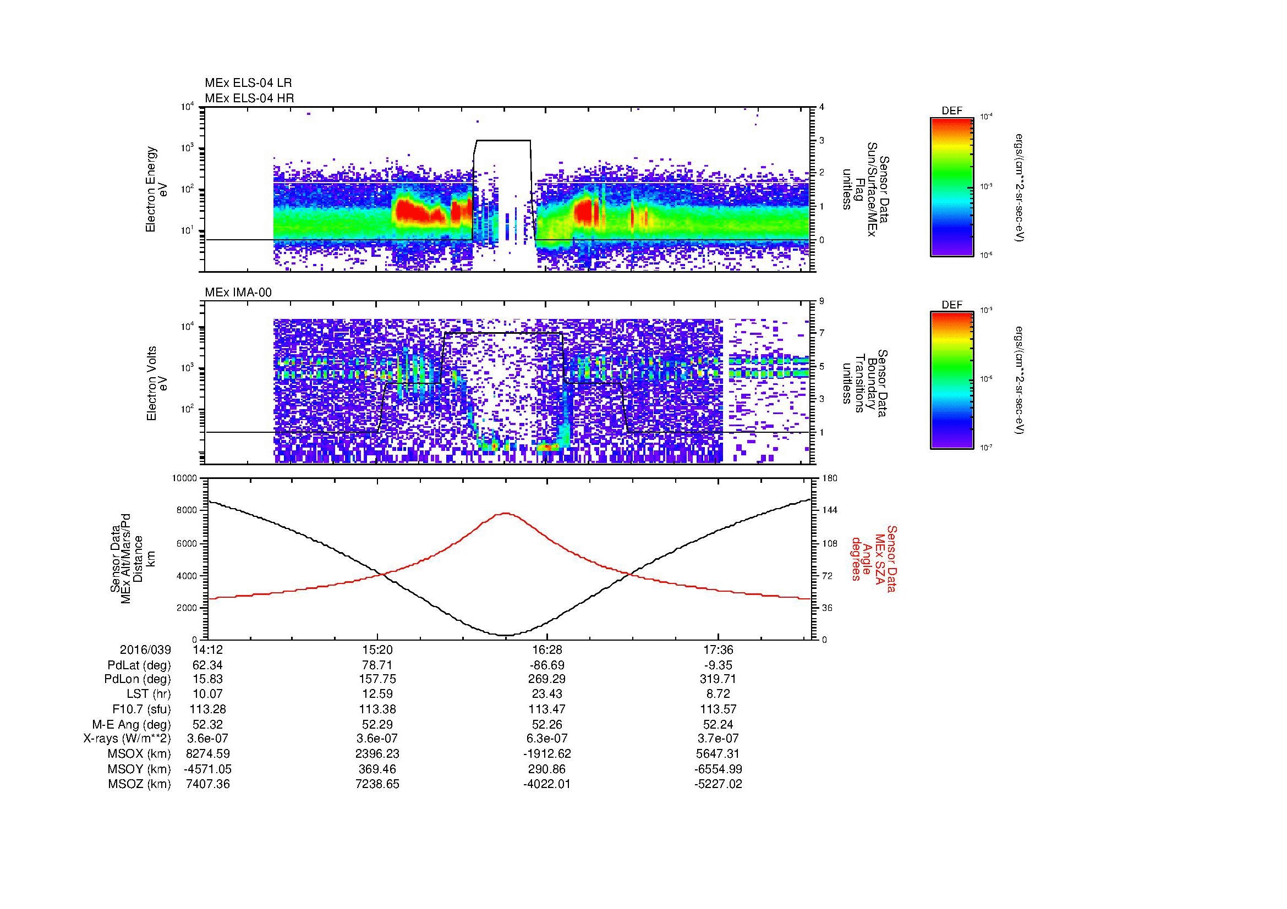Click the '10000' altitude axis tick label
Screen dimensions: 1287x909
184,478
